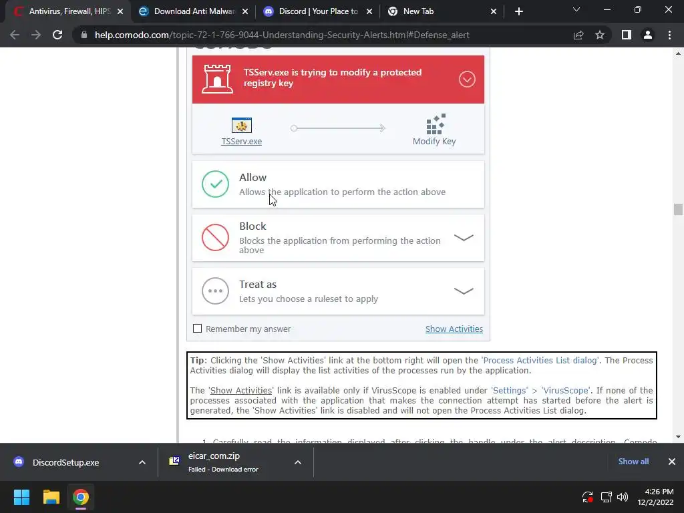Show all downloads
The image size is (684, 513).
tap(633, 462)
